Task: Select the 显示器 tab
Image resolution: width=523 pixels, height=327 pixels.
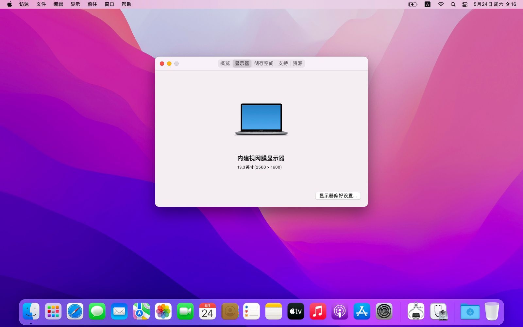Action: point(242,63)
